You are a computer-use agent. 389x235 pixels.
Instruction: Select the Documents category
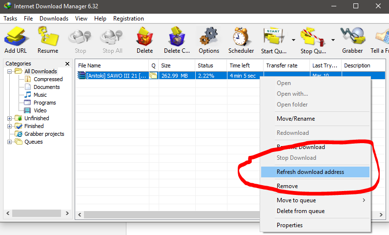point(47,87)
